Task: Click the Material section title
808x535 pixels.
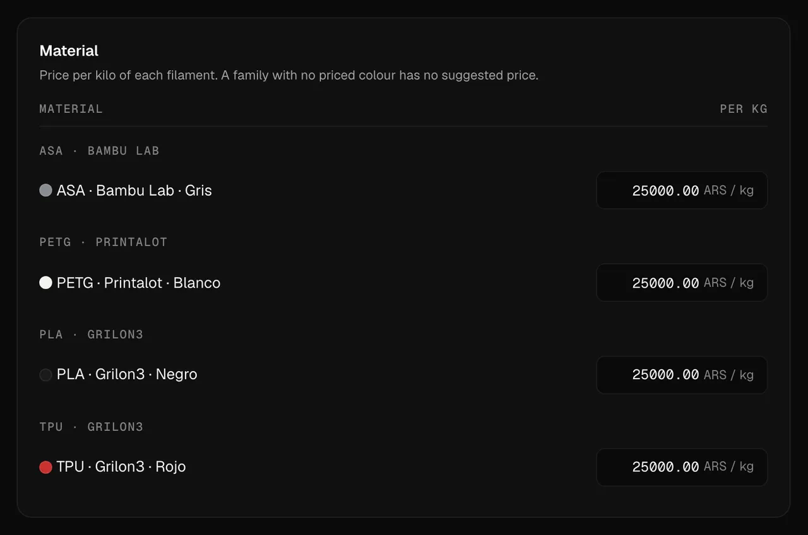Action: pos(69,50)
